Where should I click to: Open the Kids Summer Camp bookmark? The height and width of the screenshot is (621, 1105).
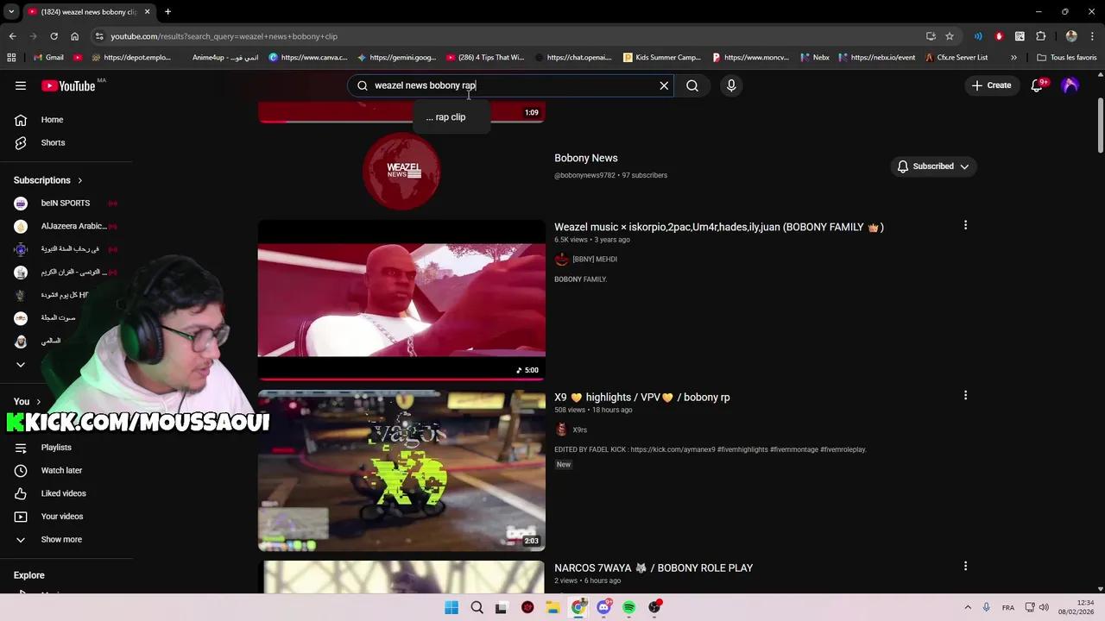(662, 58)
